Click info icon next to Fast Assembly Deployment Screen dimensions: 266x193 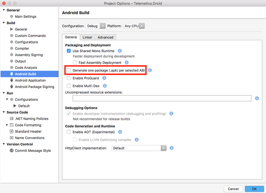click(127, 62)
